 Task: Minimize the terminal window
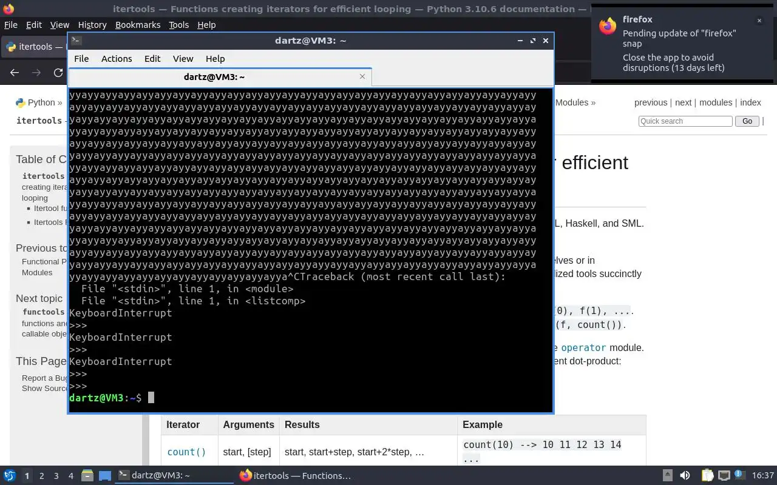click(520, 41)
